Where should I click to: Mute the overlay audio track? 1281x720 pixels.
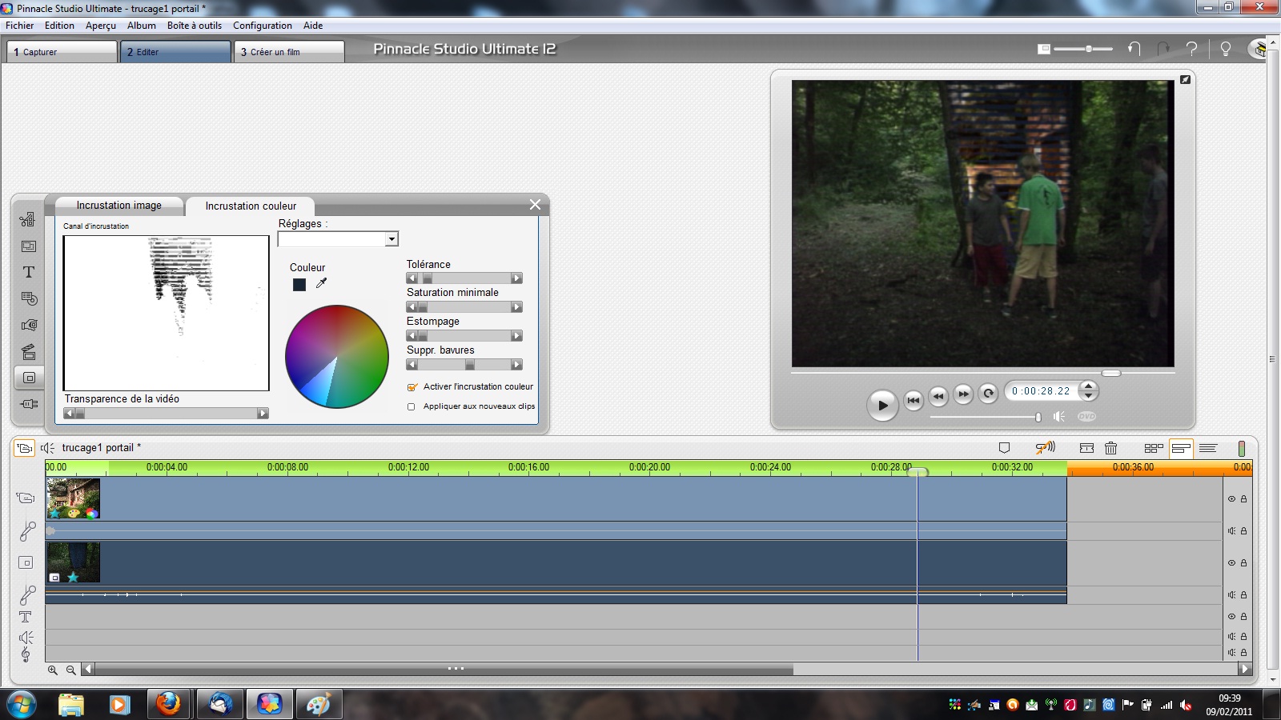(1231, 594)
